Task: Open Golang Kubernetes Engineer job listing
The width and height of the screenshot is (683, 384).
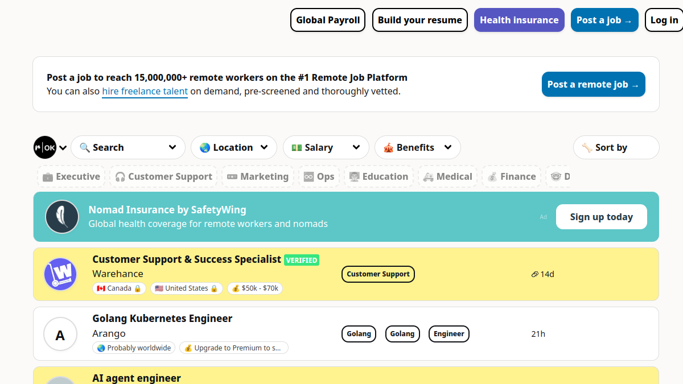Action: pos(162,319)
